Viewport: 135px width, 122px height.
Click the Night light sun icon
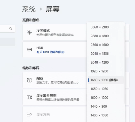coord(29,32)
